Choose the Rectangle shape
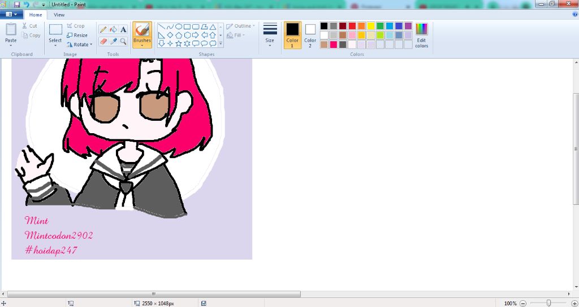This screenshot has width=579, height=307. [x=187, y=27]
